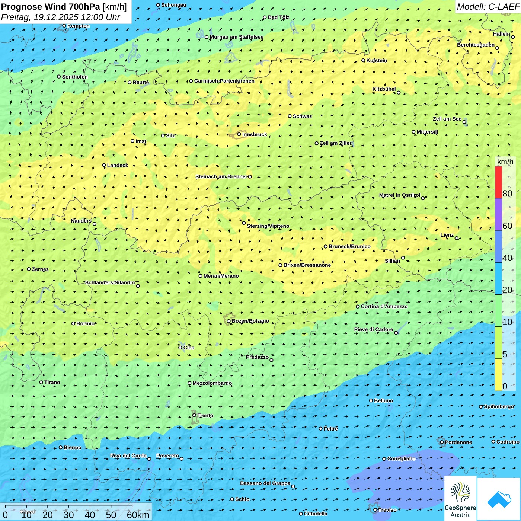Select the Murnau am Staffelsee label
521x521 pixels.
point(237,37)
